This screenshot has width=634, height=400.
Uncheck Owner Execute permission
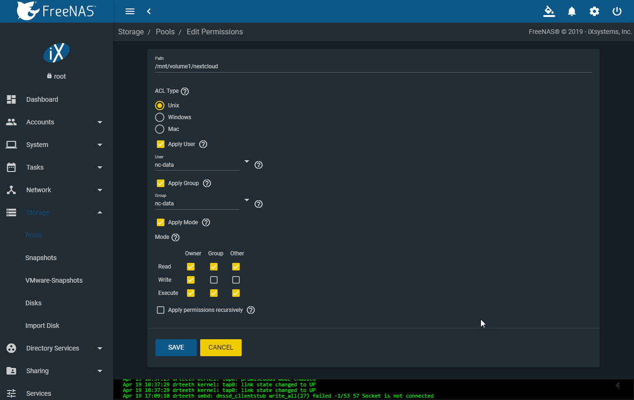pyautogui.click(x=191, y=293)
